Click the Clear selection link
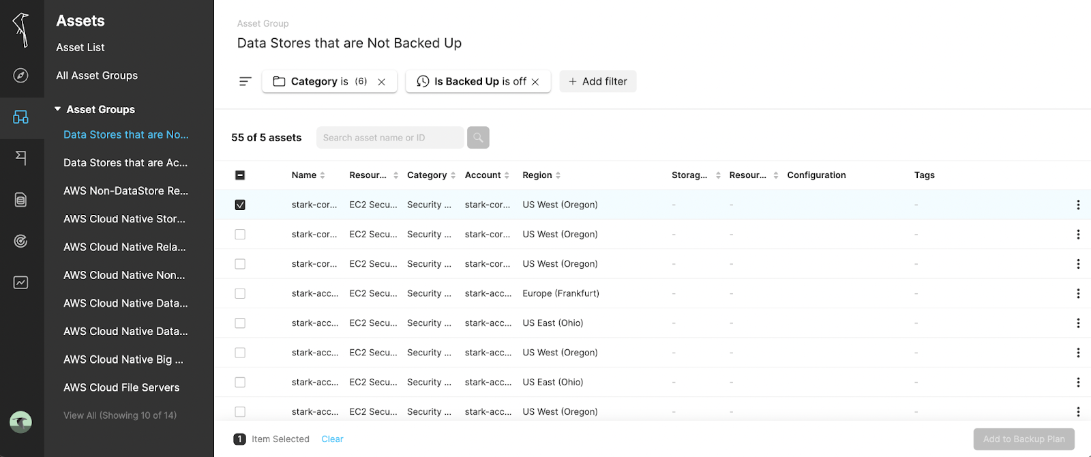The height and width of the screenshot is (457, 1091). pos(332,439)
